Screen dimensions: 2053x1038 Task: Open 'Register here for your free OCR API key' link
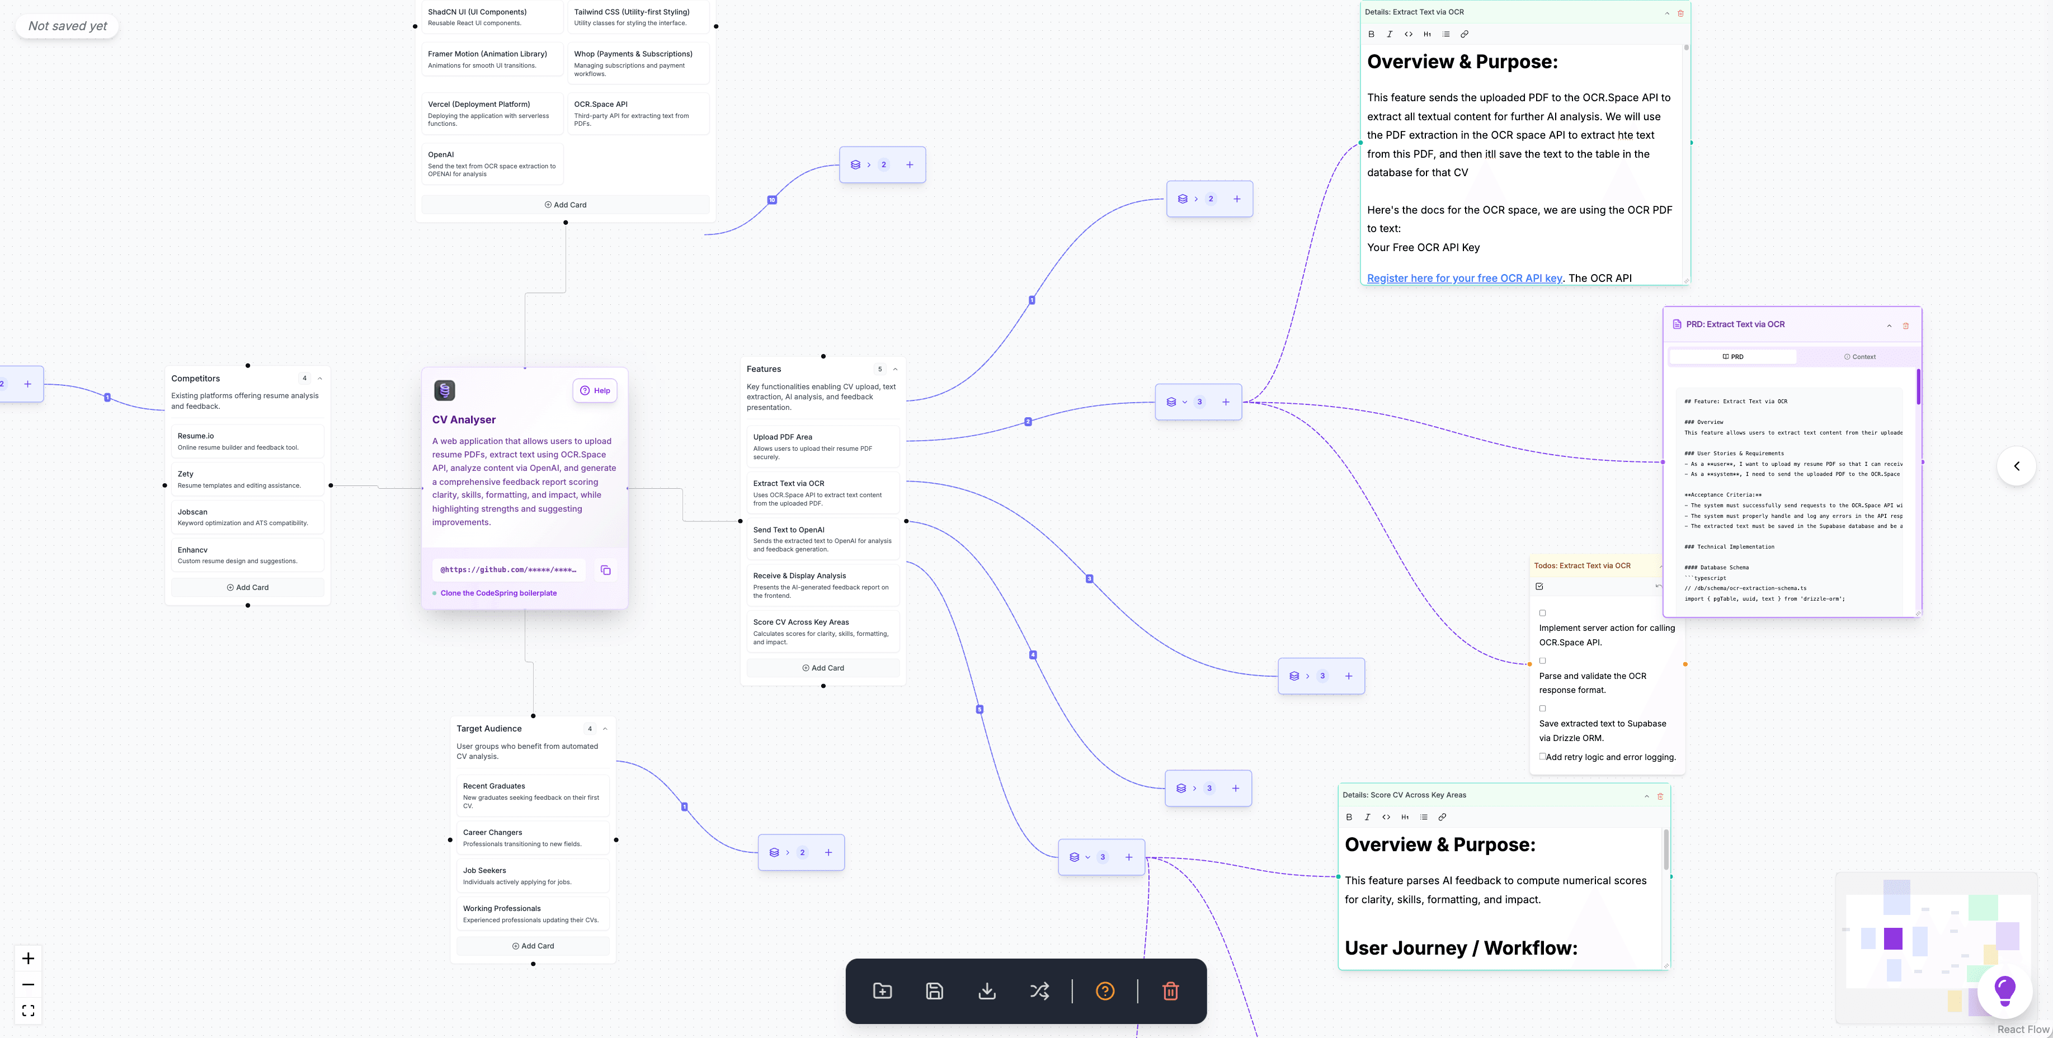click(x=1464, y=278)
